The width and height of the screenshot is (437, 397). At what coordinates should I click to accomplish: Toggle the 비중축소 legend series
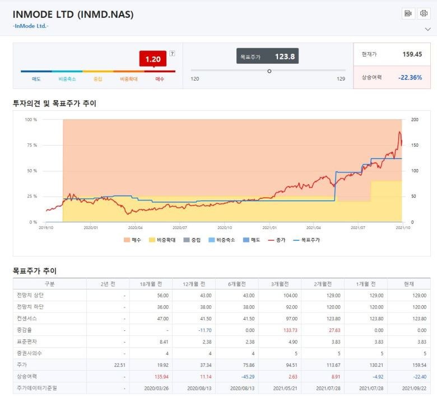point(221,240)
